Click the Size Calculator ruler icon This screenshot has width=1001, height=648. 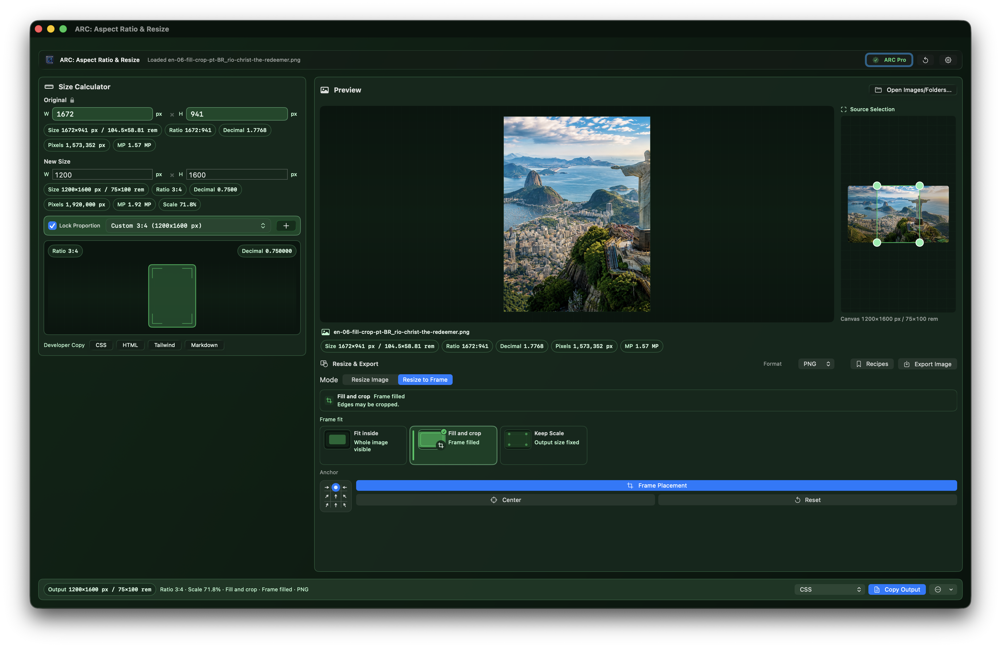(49, 87)
